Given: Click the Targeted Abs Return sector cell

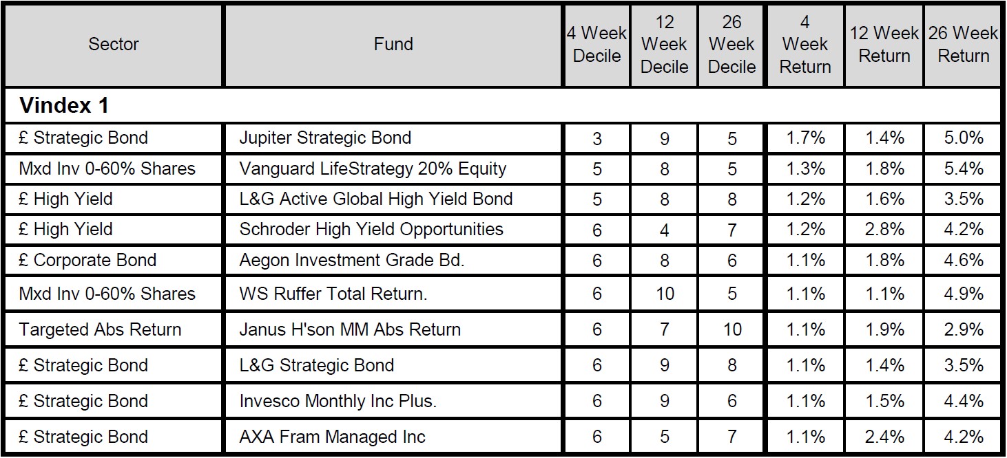Looking at the screenshot, I should [100, 329].
